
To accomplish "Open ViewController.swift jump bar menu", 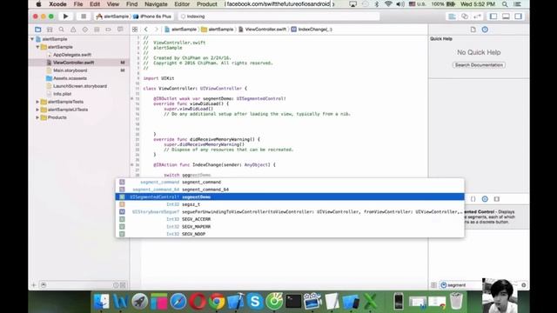I will (x=262, y=30).
